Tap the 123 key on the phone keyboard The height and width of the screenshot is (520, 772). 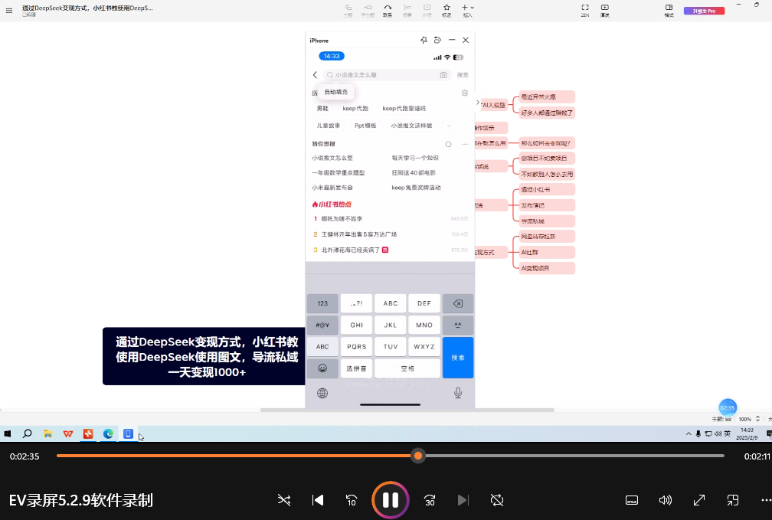coord(322,303)
